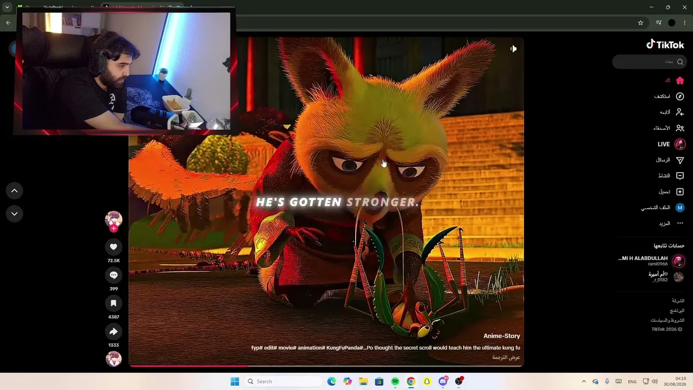This screenshot has height=390, width=693.
Task: Click the TikTok logo
Action: [x=665, y=44]
